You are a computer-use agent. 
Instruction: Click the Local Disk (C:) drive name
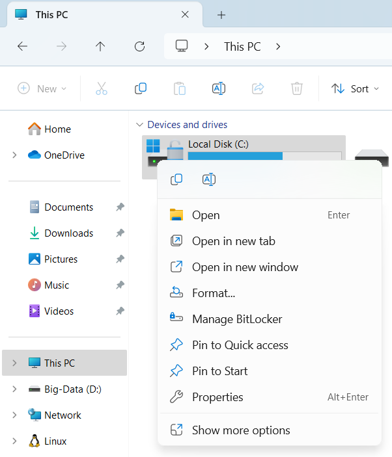pos(218,144)
